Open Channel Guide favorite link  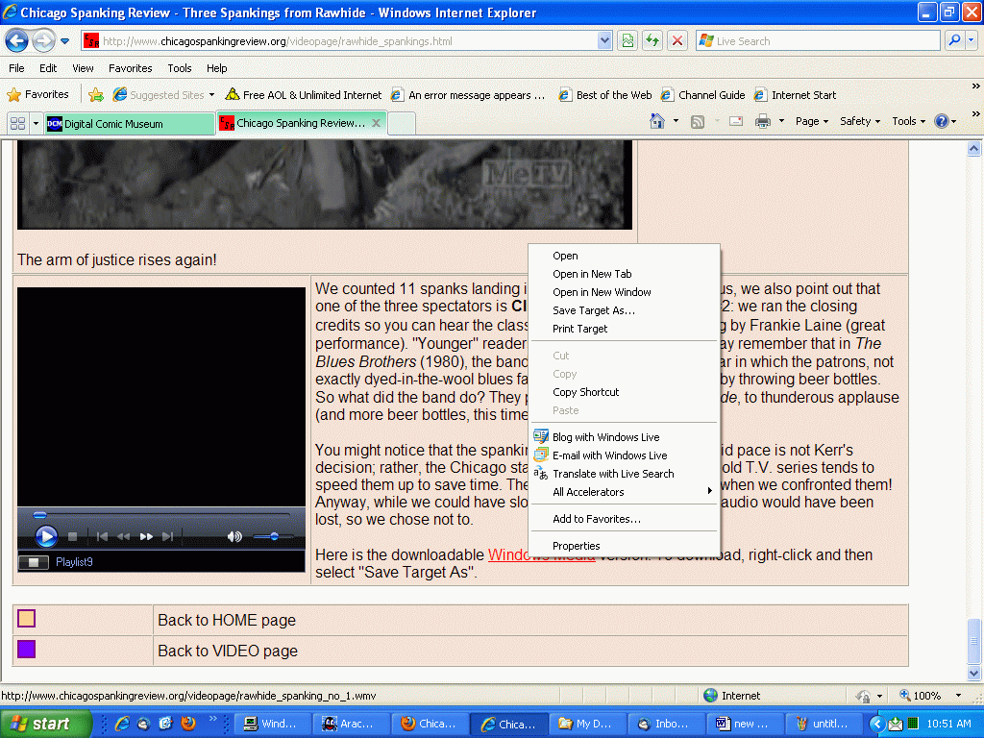tap(703, 95)
